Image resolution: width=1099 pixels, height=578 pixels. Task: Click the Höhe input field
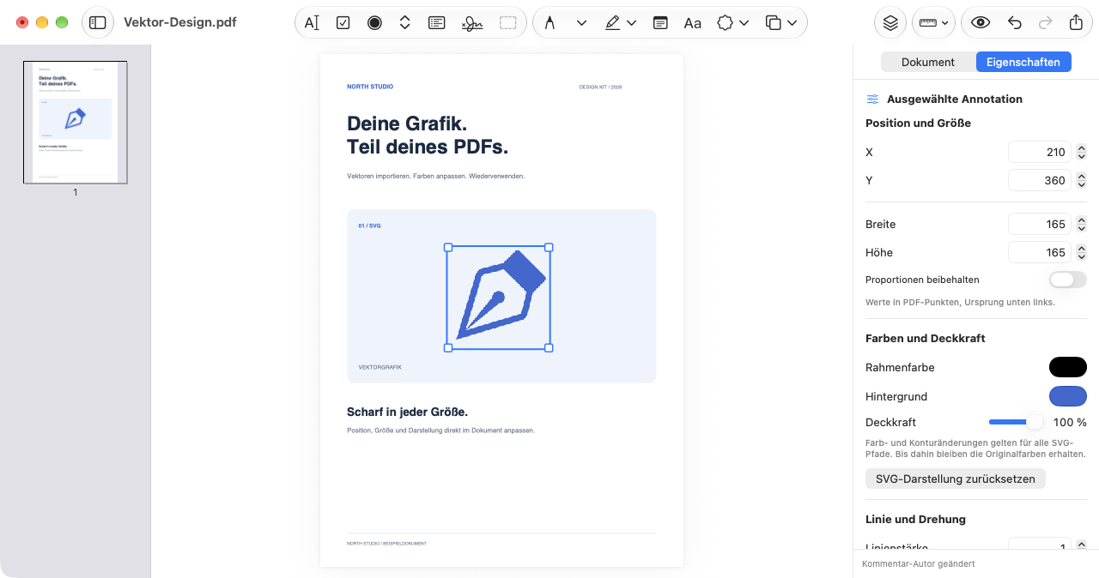pos(1039,252)
